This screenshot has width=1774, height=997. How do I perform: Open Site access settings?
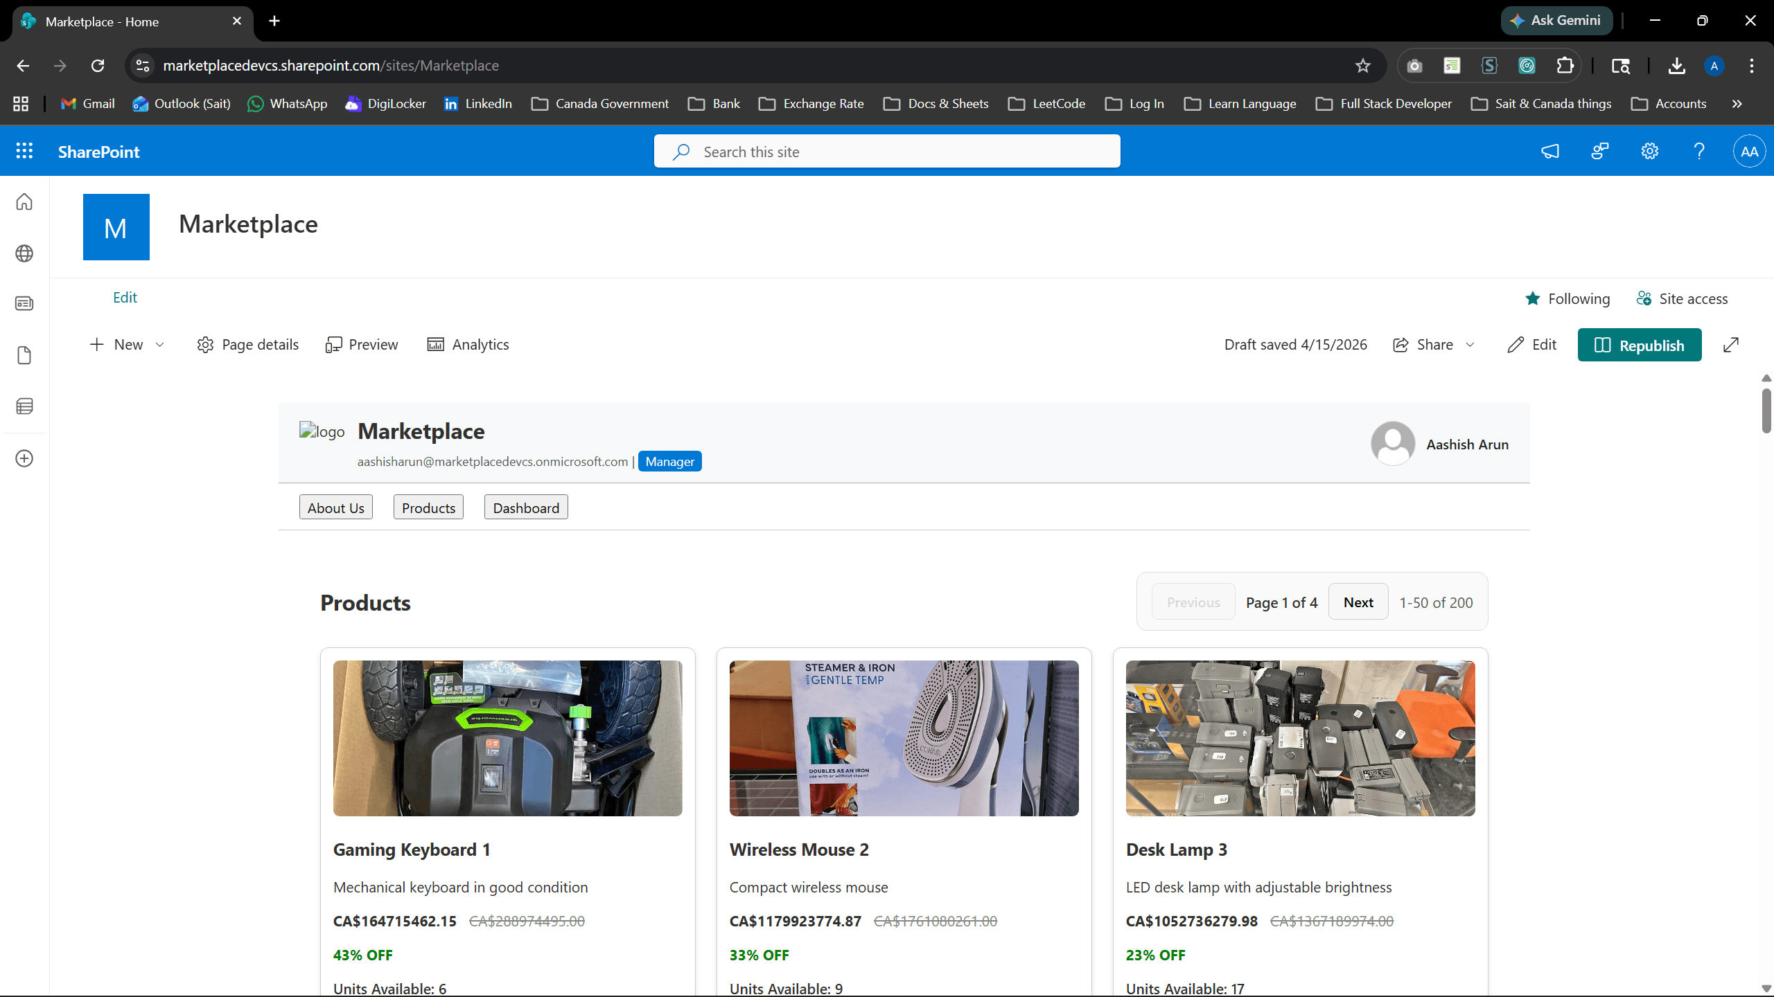point(1682,298)
